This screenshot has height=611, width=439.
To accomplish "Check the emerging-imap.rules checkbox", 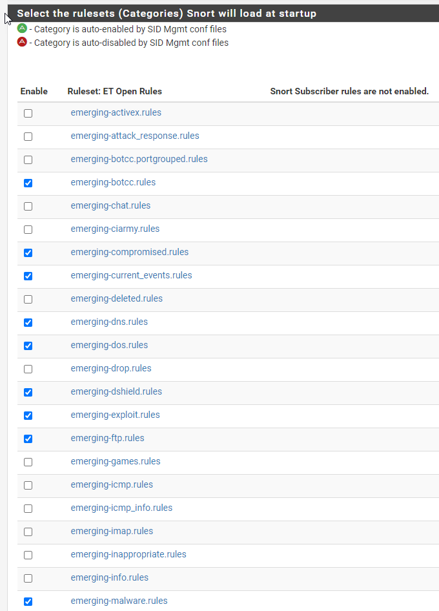I will pyautogui.click(x=28, y=532).
